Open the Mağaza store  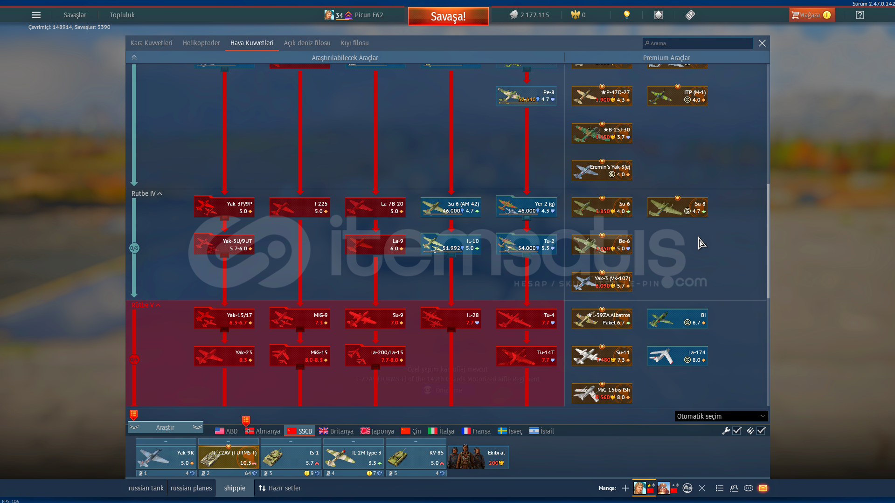point(811,15)
